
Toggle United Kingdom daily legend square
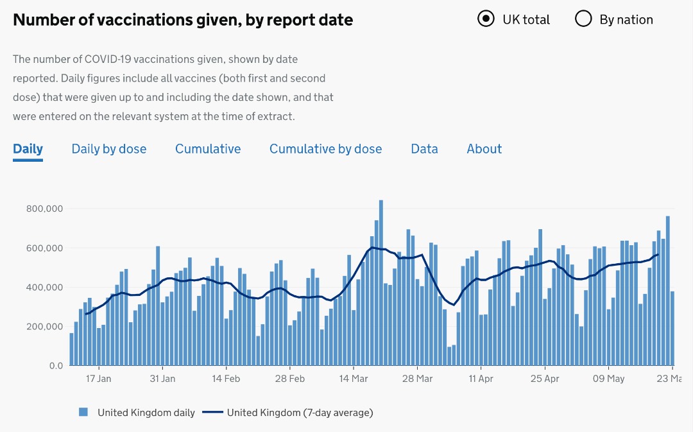click(x=83, y=412)
